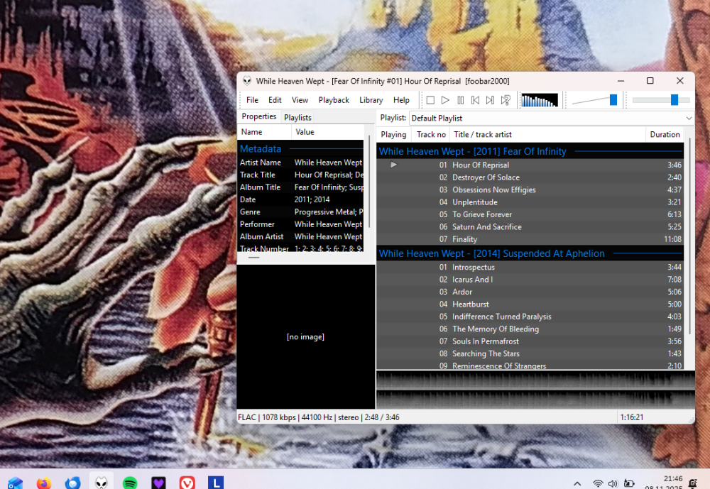Click the Play button in toolbar
This screenshot has width=710, height=489.
(x=445, y=100)
